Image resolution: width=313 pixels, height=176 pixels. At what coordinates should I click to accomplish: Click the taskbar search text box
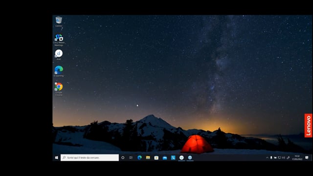89,157
